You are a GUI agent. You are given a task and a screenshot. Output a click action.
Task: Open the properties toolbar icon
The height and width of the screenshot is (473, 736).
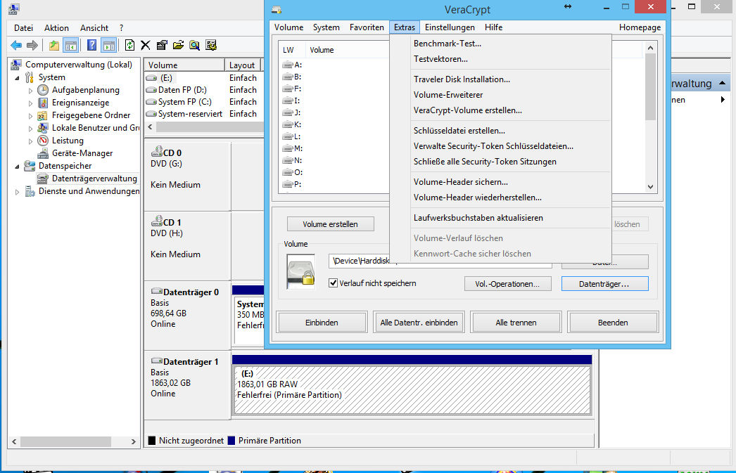click(x=162, y=46)
